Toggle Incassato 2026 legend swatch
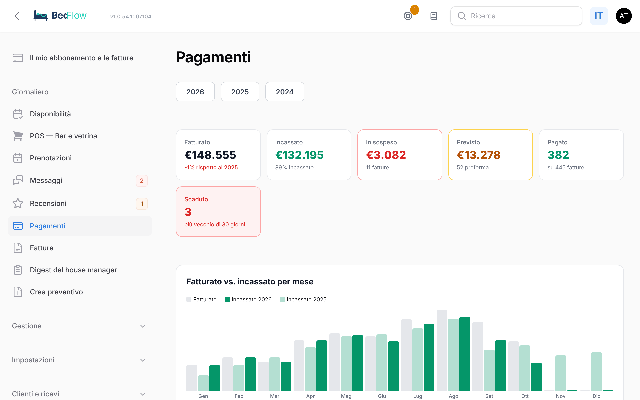 coord(227,299)
